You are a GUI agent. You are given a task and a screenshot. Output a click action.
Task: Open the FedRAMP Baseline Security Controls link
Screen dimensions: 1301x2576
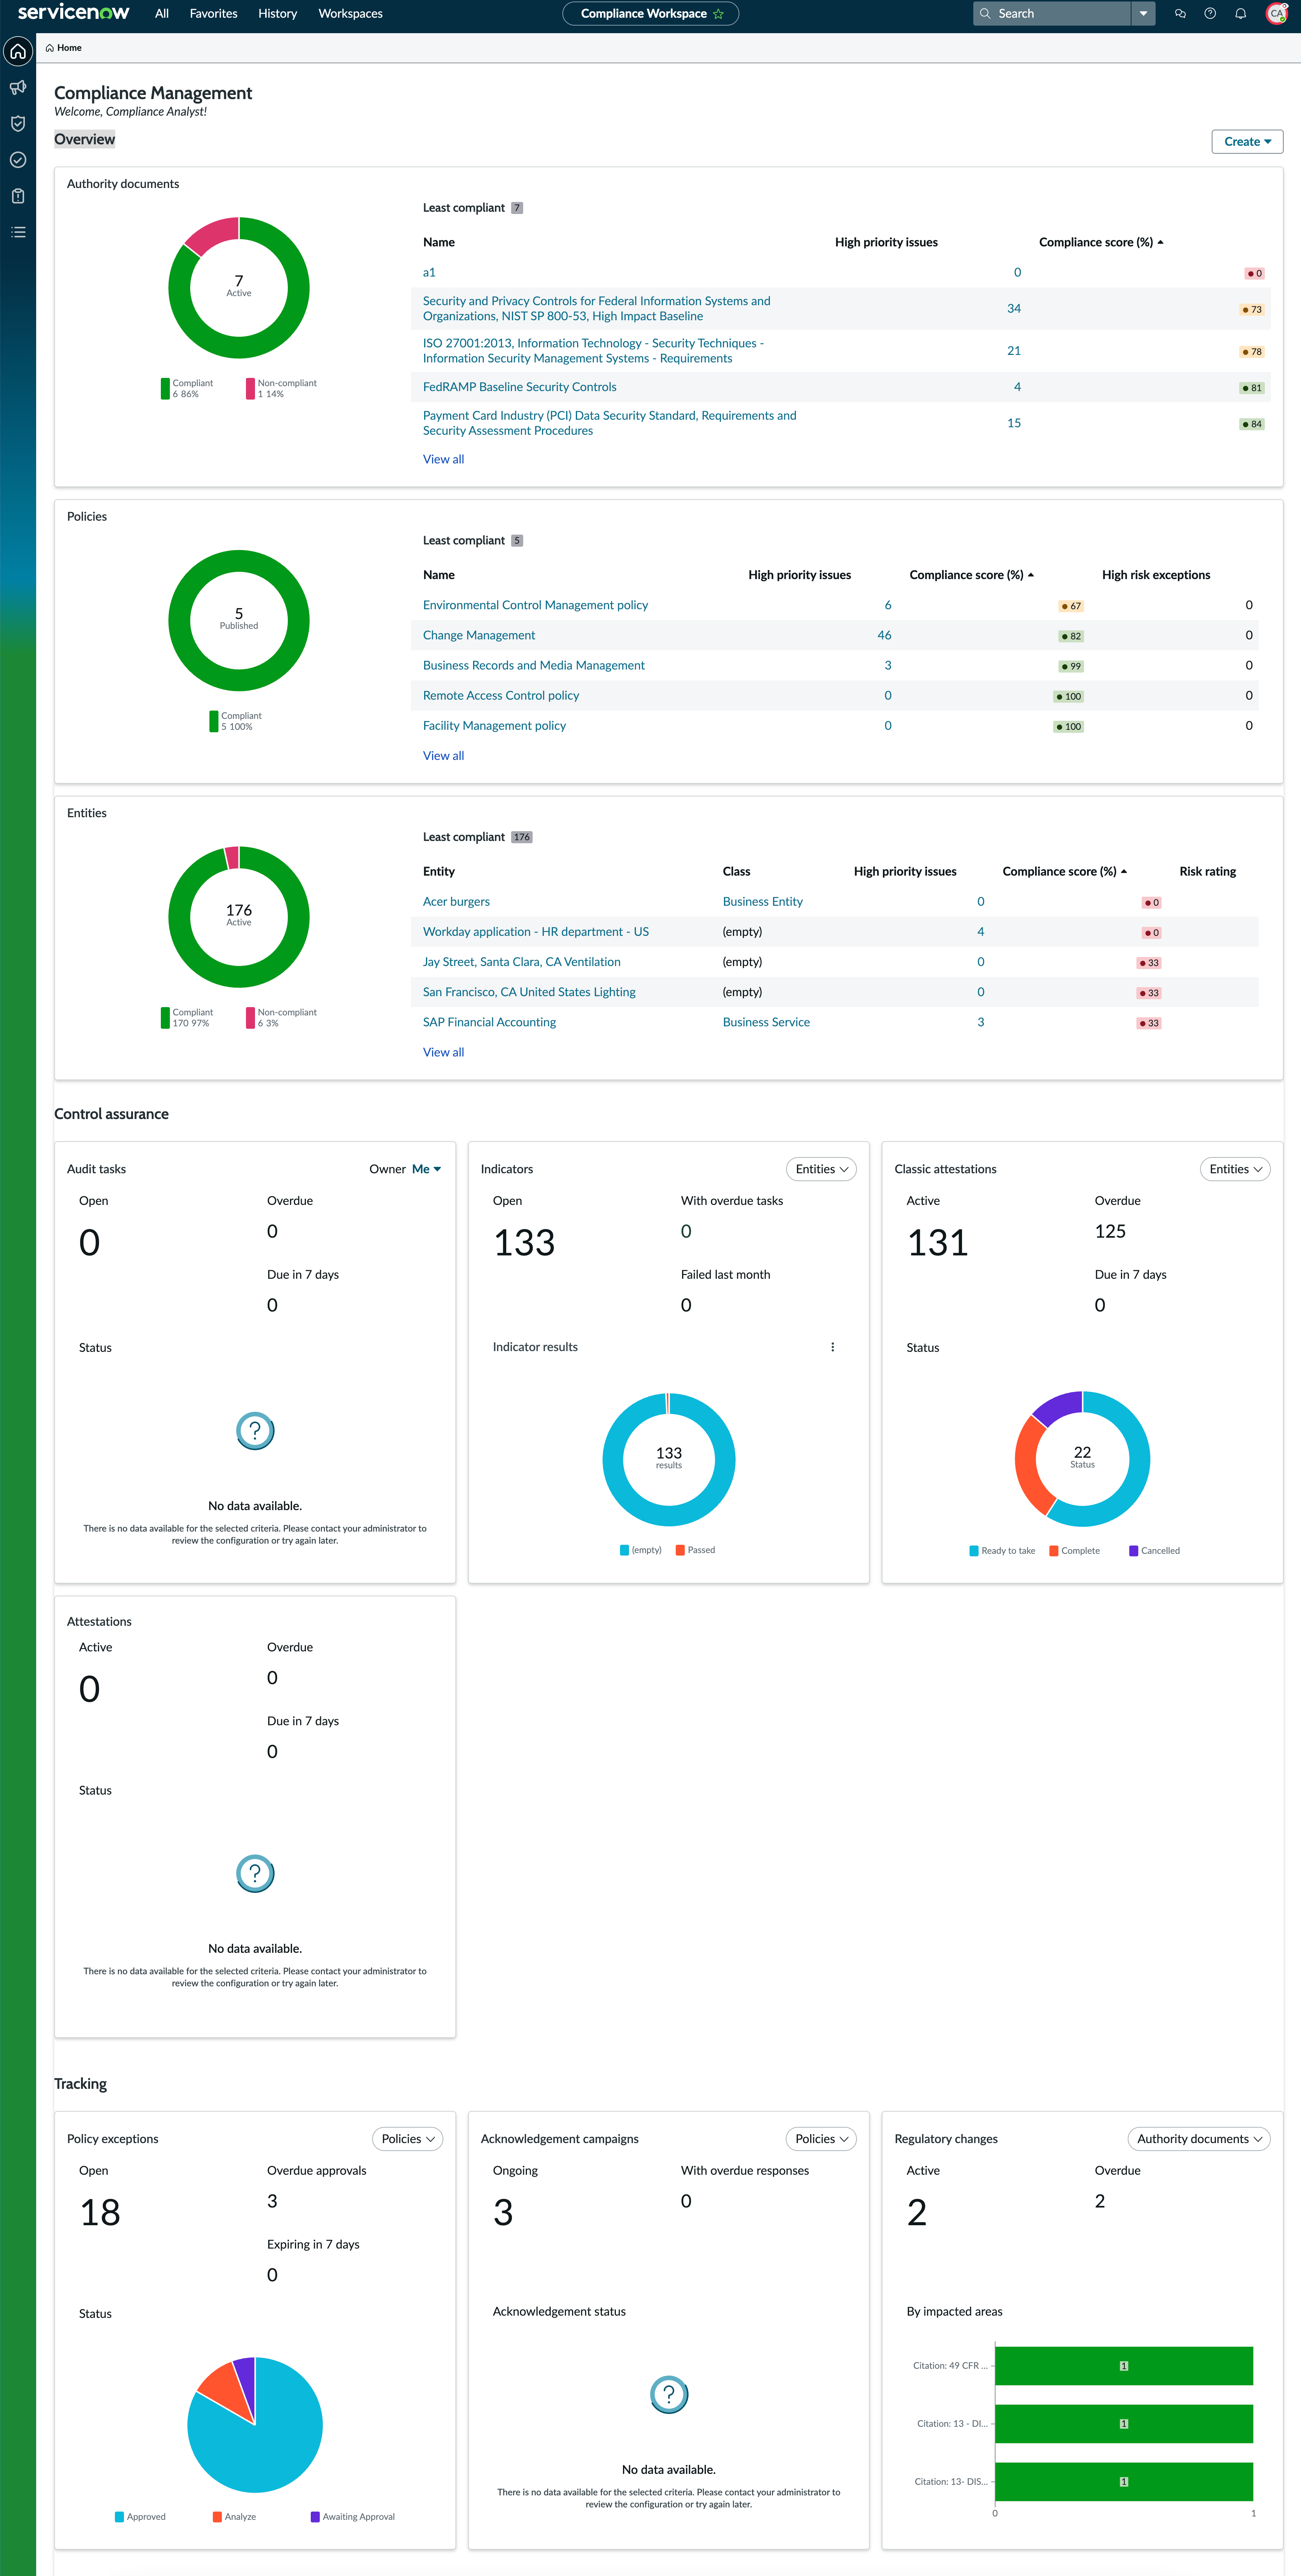pos(519,387)
